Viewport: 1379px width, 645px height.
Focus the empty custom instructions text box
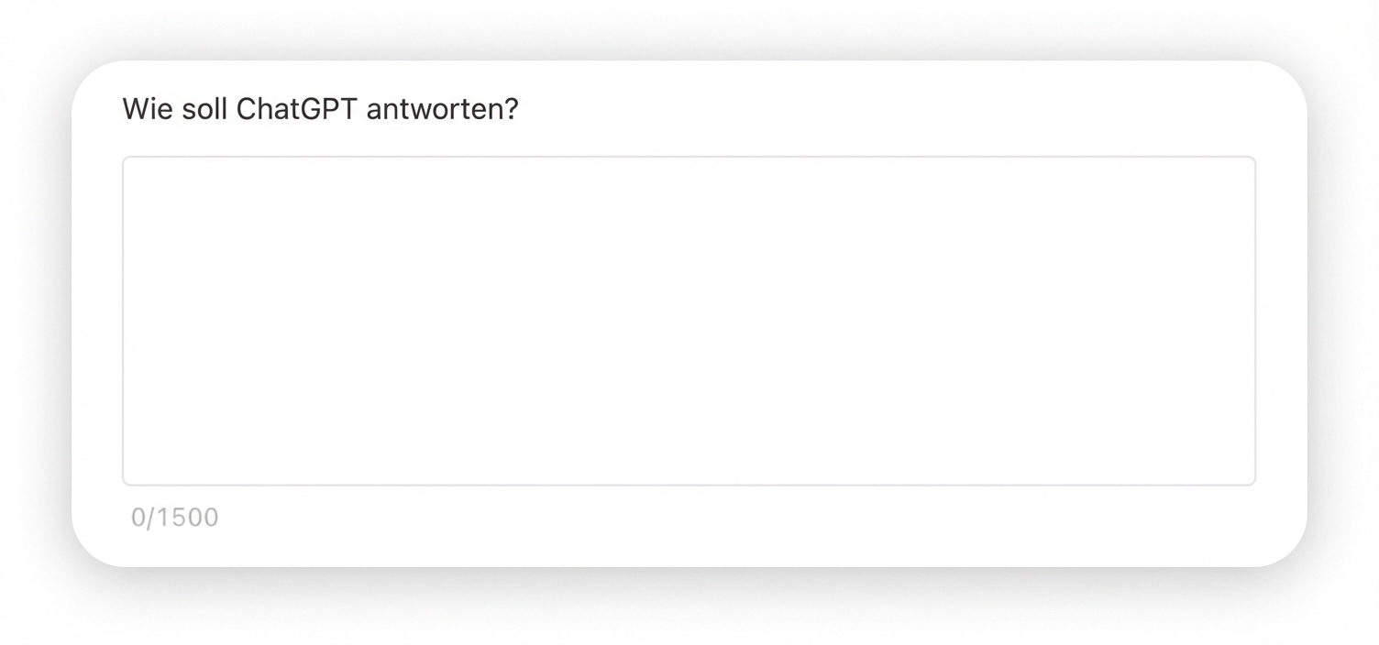coord(688,321)
